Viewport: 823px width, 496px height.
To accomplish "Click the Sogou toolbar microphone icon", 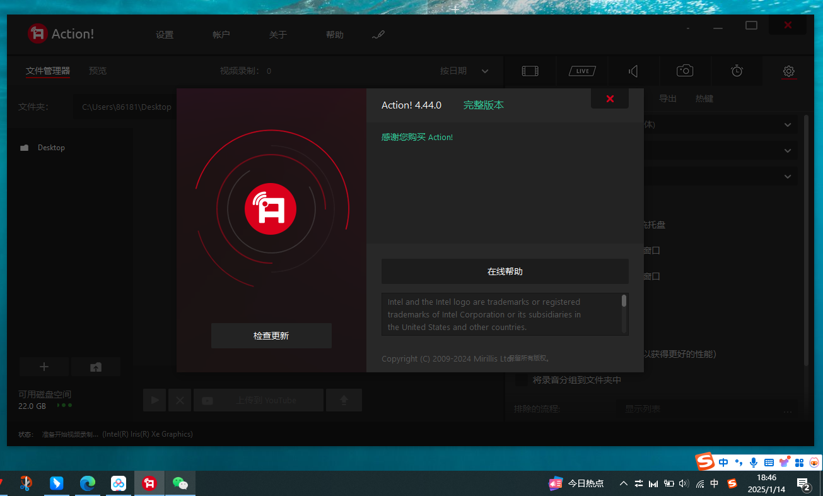I will click(754, 463).
